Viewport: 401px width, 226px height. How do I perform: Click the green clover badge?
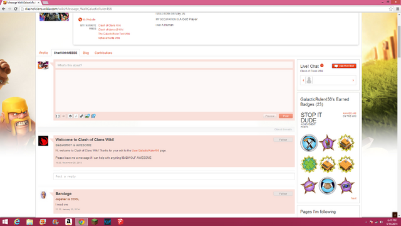[309, 164]
